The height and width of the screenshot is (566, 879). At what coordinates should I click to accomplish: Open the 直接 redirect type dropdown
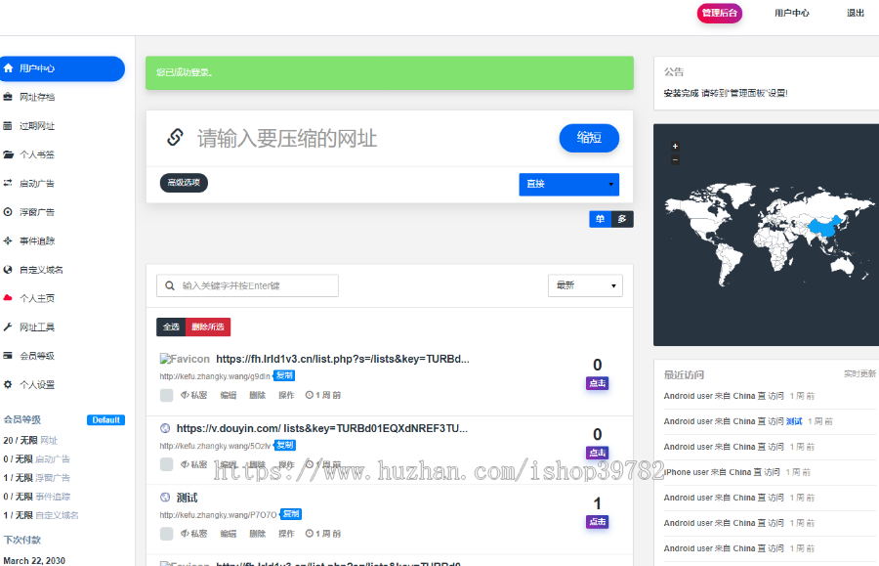[x=569, y=184]
